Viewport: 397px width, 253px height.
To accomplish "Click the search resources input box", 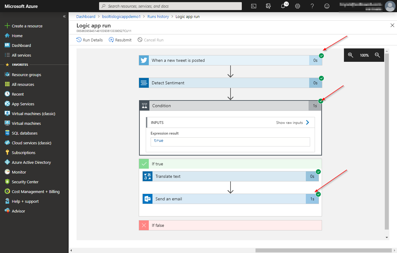I will pyautogui.click(x=171, y=6).
